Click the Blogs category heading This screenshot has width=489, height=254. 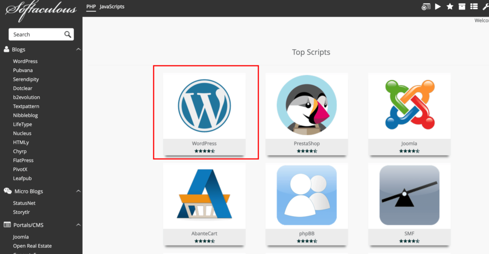click(x=19, y=50)
